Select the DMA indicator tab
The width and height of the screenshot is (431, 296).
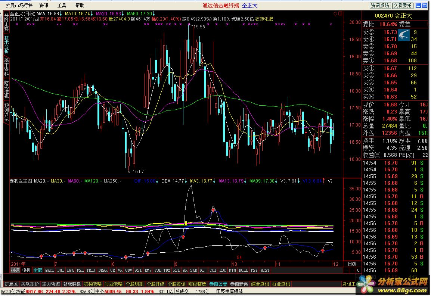tap(71, 271)
